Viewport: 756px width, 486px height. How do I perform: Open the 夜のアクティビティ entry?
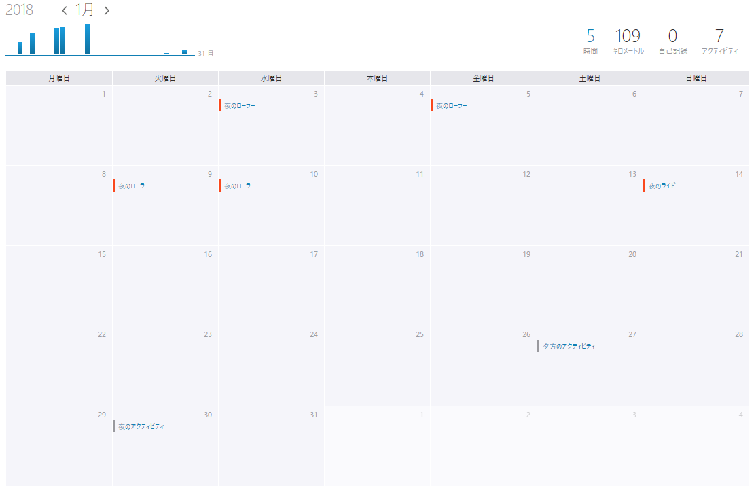coord(141,426)
